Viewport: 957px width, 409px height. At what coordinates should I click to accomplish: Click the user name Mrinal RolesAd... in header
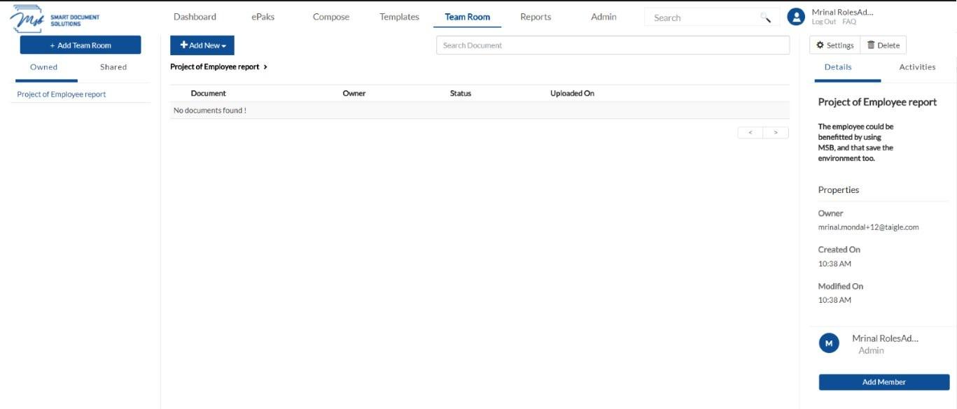tap(843, 13)
